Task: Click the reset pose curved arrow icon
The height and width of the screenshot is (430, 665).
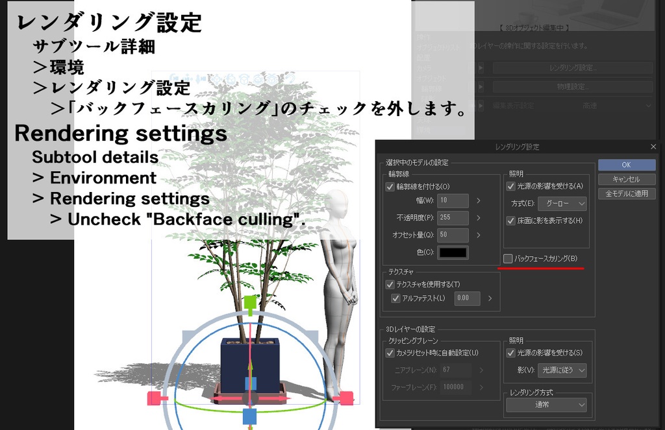Action: click(x=291, y=78)
